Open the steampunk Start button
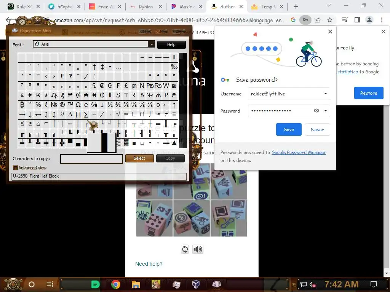 [13, 284]
